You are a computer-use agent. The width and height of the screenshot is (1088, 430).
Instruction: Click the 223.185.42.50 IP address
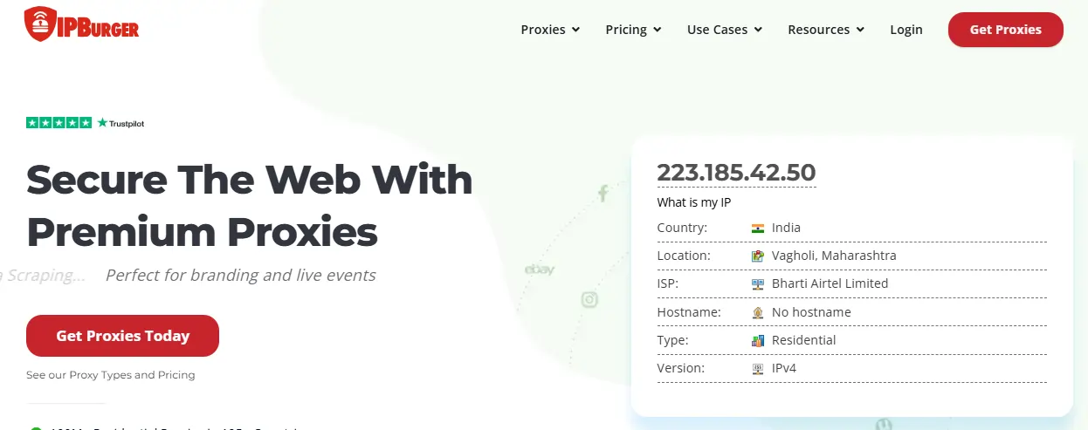[x=736, y=173]
